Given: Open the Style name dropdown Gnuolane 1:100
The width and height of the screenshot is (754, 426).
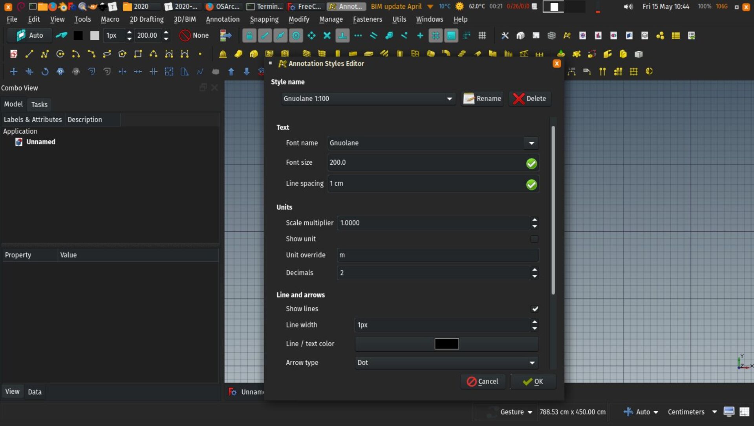Looking at the screenshot, I should point(368,99).
